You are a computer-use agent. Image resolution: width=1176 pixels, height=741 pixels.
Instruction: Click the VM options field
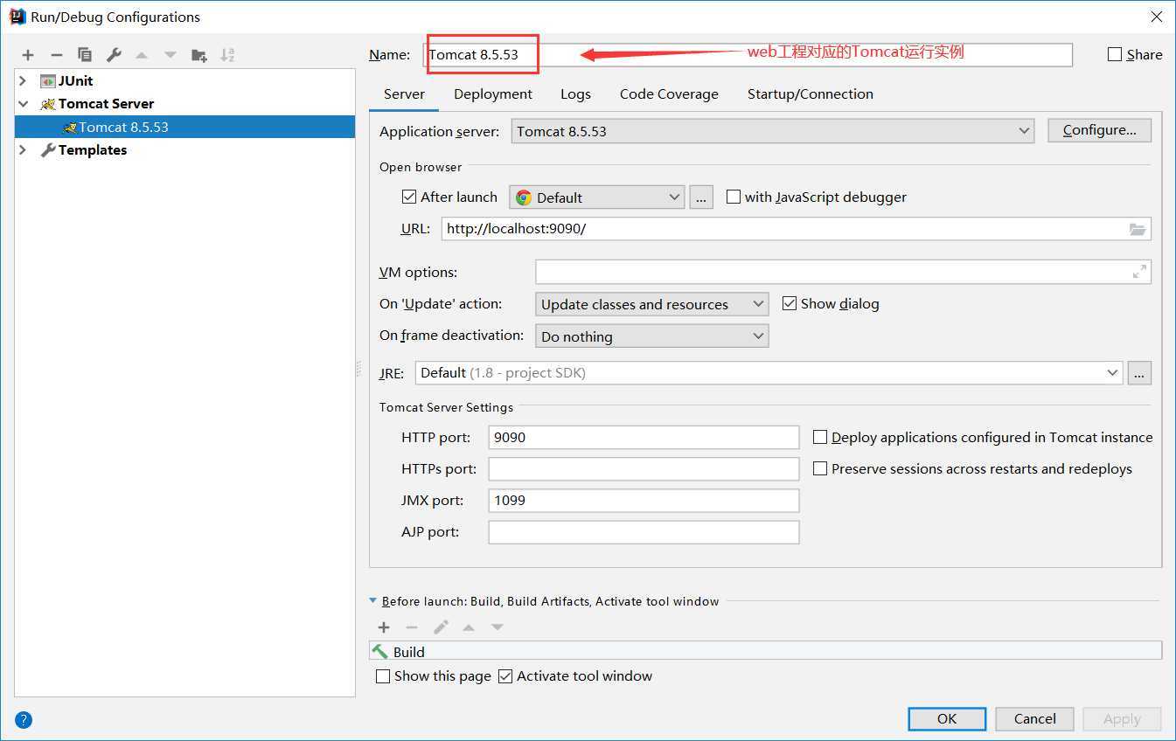tap(843, 272)
